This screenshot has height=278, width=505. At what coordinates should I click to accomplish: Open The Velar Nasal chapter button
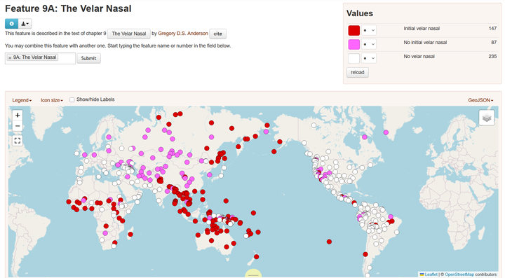(129, 34)
